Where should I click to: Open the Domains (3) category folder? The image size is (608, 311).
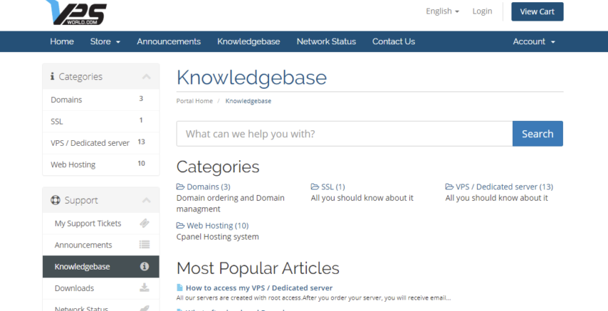[208, 187]
